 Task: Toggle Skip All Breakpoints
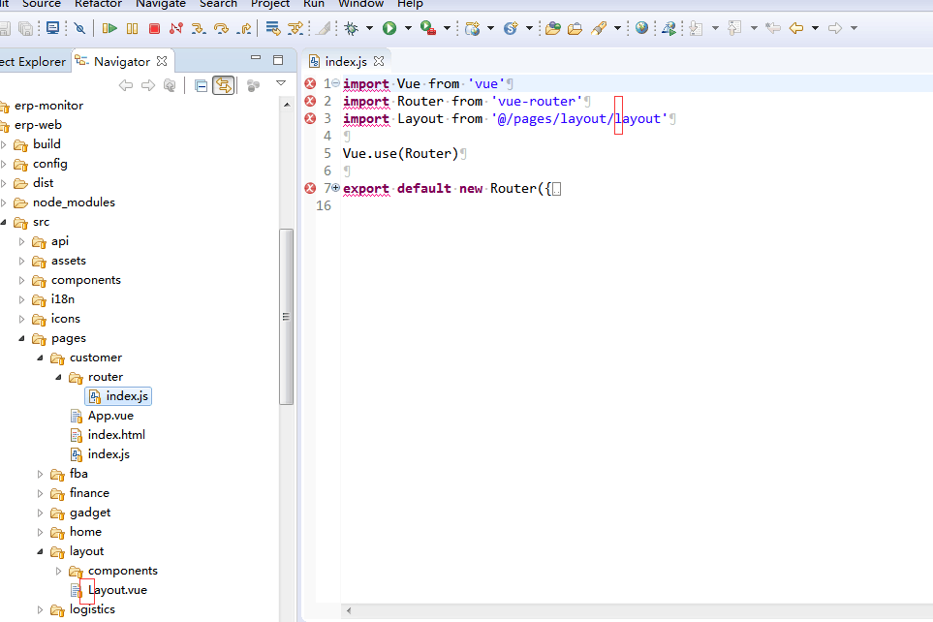pyautogui.click(x=79, y=28)
